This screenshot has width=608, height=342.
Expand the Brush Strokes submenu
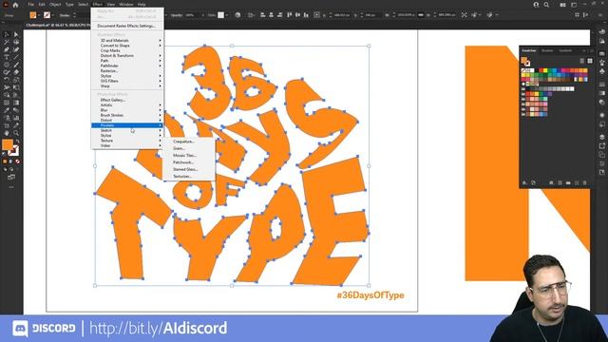pos(127,115)
